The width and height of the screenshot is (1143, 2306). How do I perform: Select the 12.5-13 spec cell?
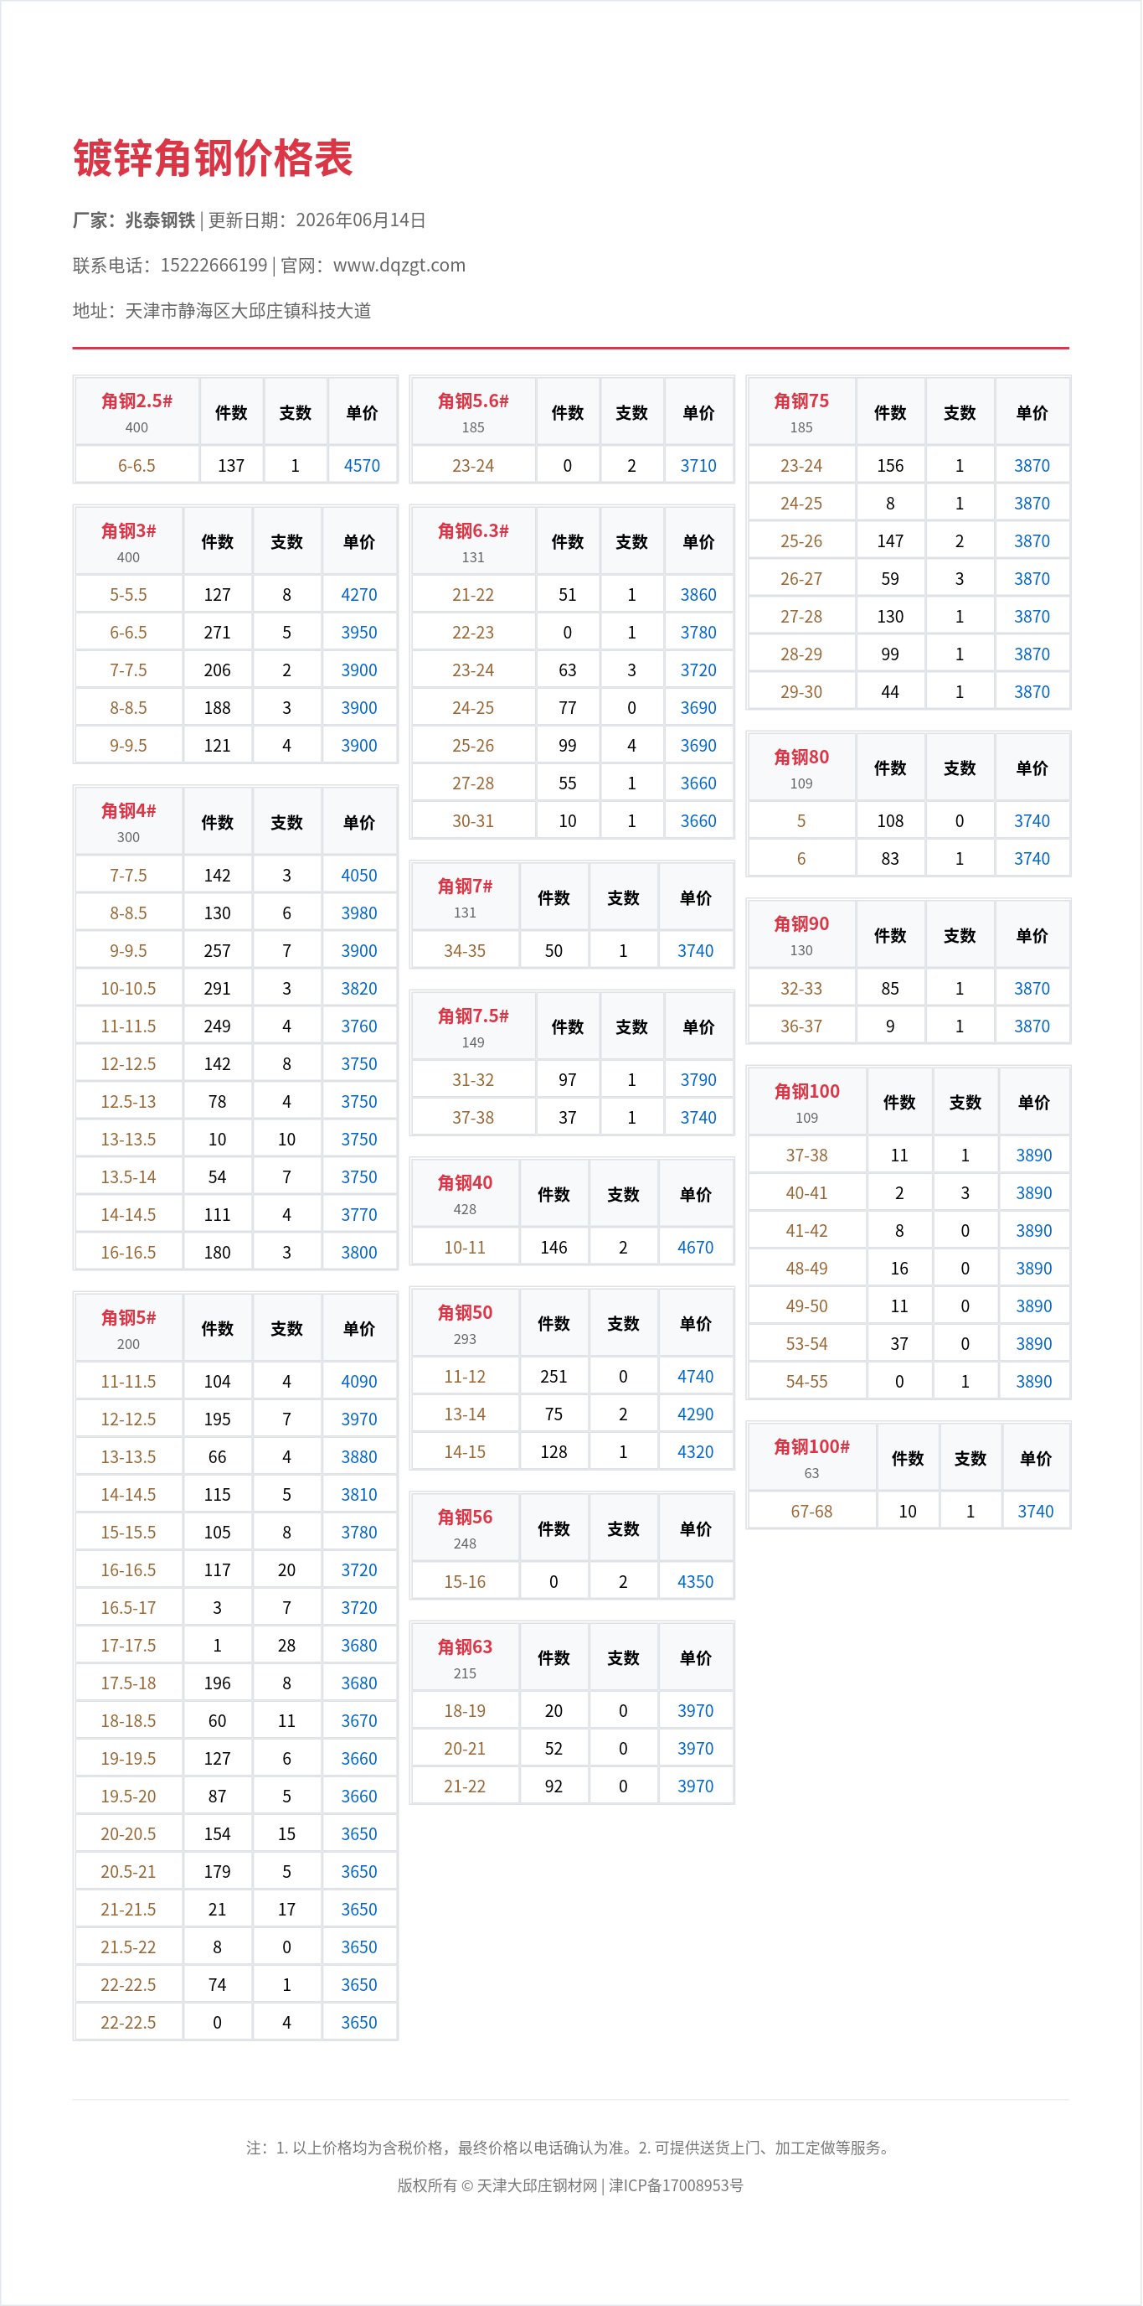pyautogui.click(x=129, y=1101)
